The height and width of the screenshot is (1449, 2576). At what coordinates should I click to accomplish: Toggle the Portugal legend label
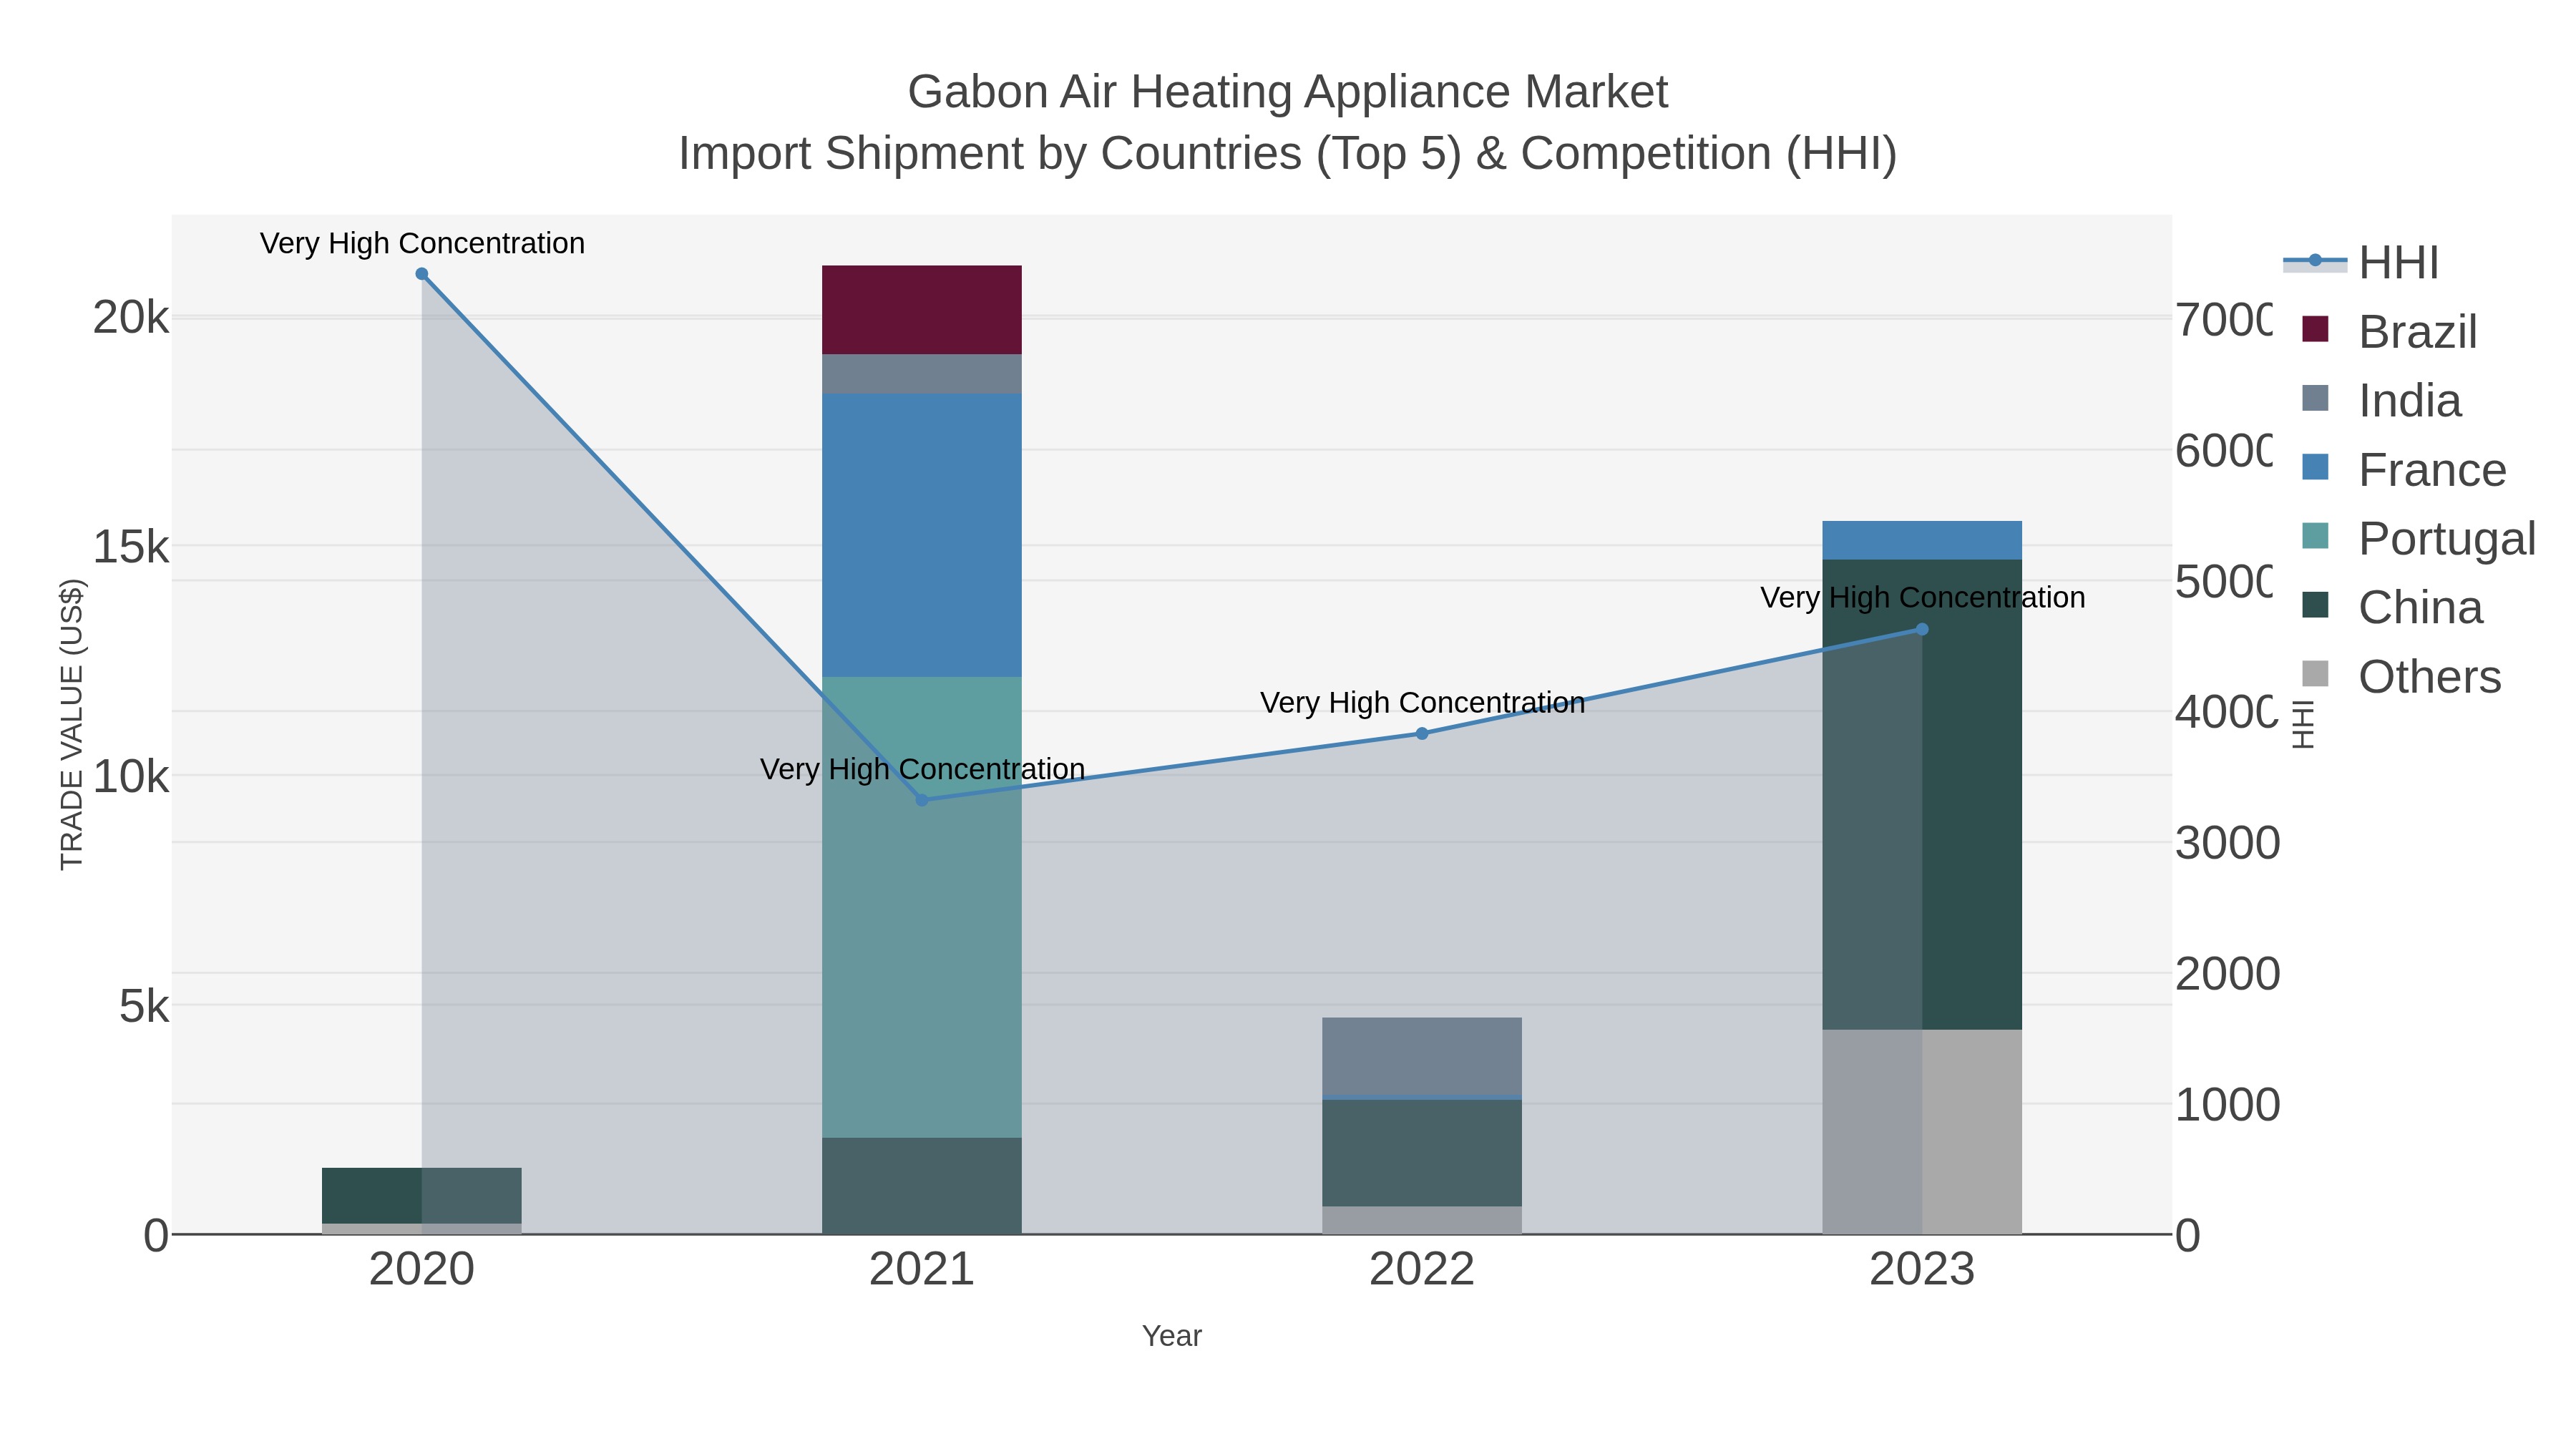tap(2447, 539)
